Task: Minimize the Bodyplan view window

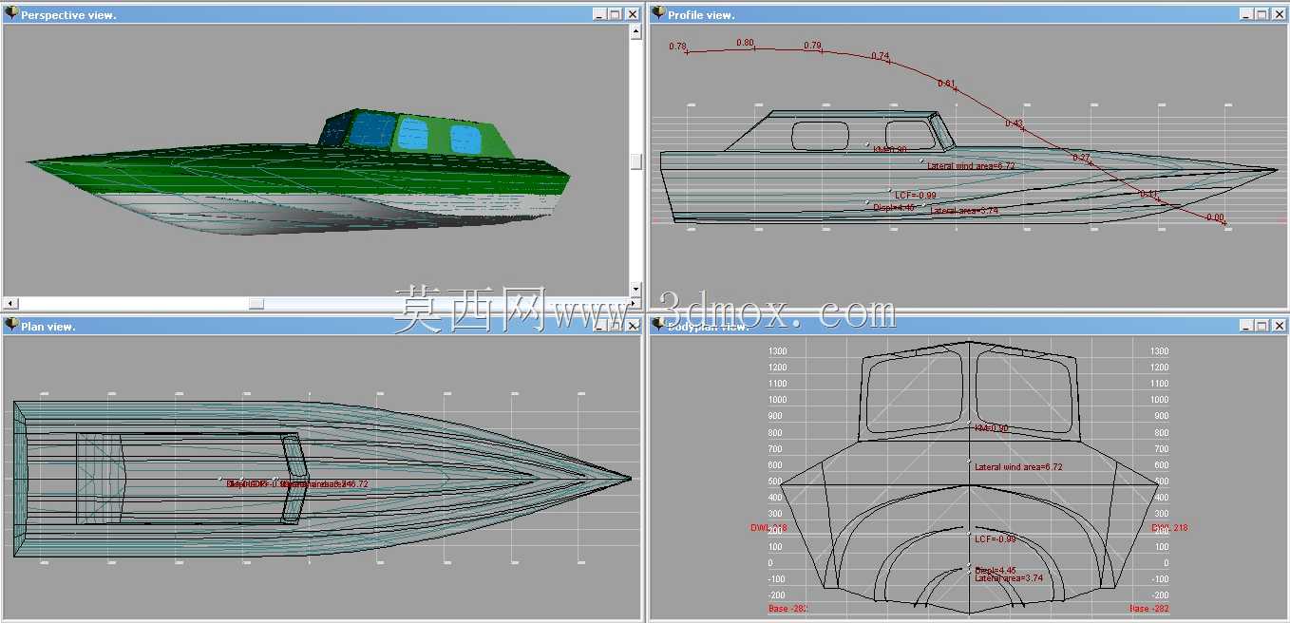Action: [x=1245, y=326]
